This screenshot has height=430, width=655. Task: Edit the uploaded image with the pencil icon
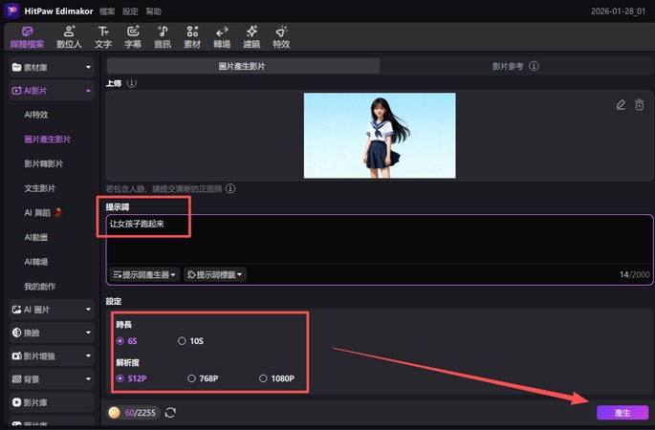coord(621,104)
